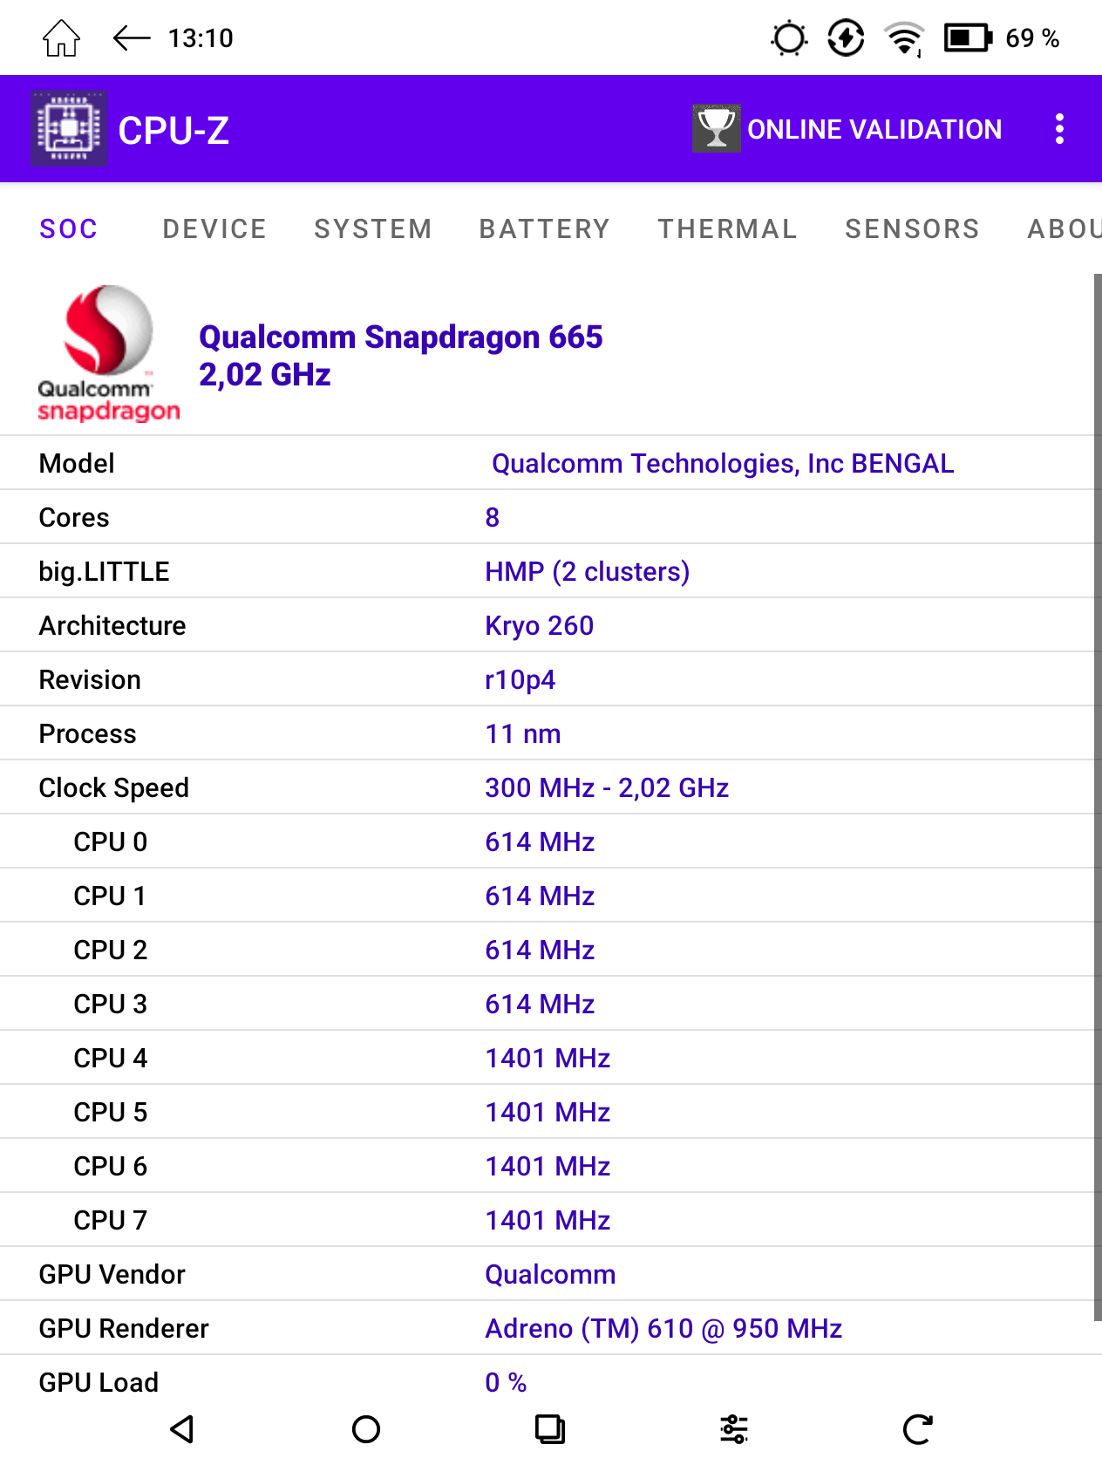Tap the Qualcomm Snapdragon logo image
Screen dimensions: 1102x1465
(108, 353)
